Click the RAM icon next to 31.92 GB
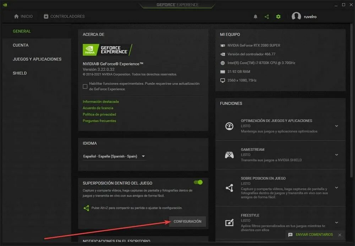 coord(223,72)
